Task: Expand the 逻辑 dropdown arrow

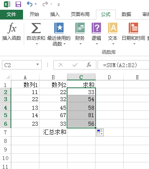Action: tap(97, 44)
